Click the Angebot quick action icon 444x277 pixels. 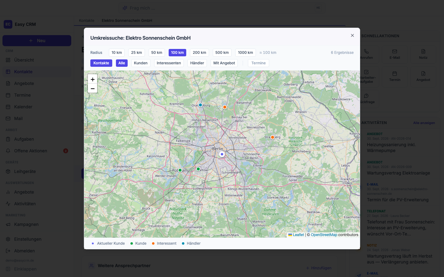(423, 74)
